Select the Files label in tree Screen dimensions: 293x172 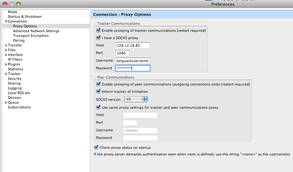(11, 50)
